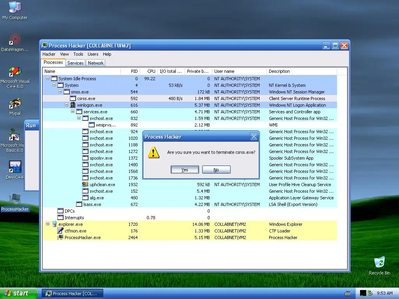This screenshot has width=399, height=299.
Task: Sort by the User name column header
Action: click(x=239, y=71)
